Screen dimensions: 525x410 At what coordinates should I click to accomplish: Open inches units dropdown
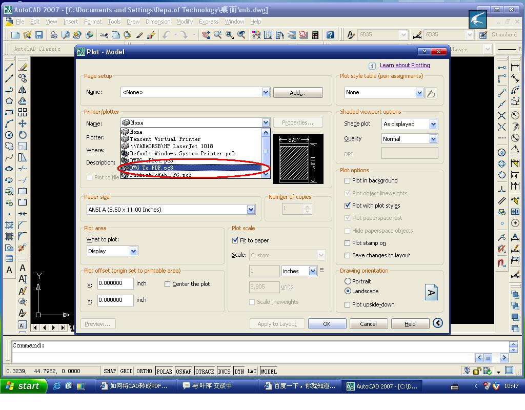(313, 271)
